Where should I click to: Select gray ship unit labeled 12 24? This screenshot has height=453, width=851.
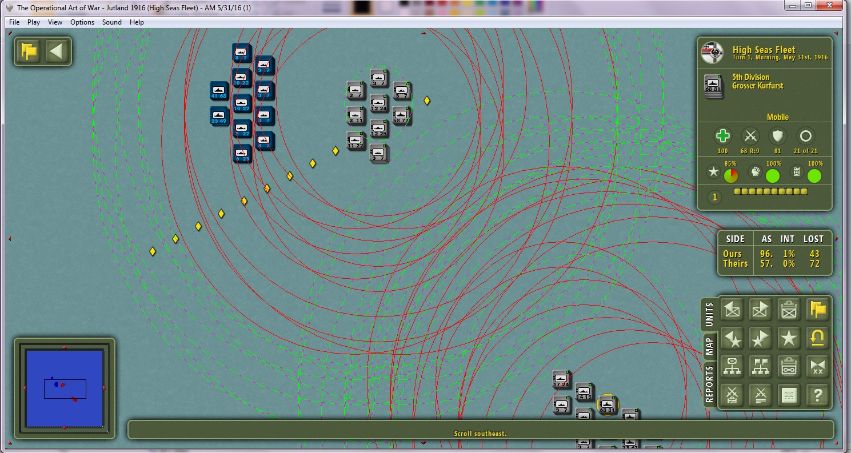378,103
